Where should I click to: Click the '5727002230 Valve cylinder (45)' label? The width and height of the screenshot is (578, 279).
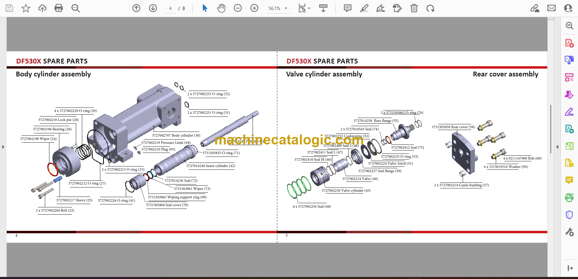click(346, 191)
